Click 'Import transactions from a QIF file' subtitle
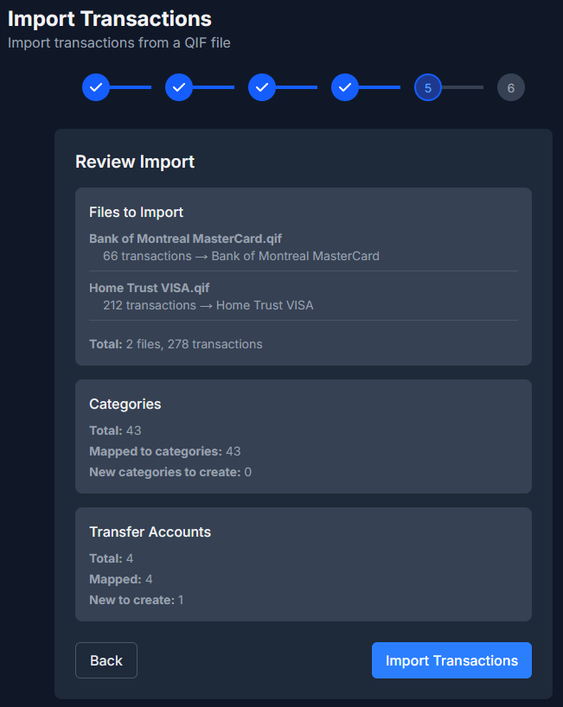 click(x=119, y=43)
